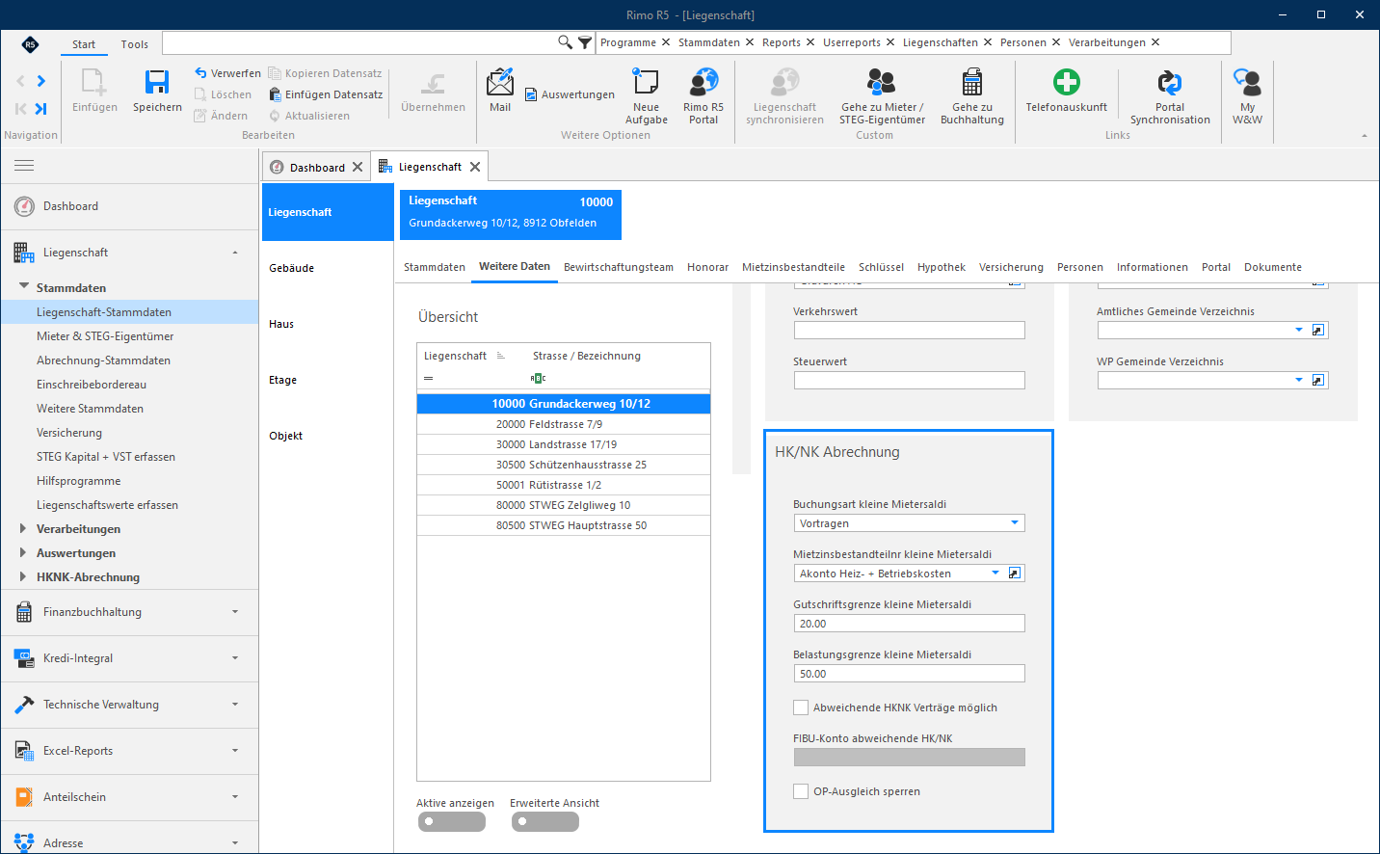Open My W&W icon

click(1247, 82)
